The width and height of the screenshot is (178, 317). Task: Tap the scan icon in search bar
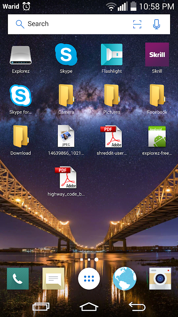137,24
